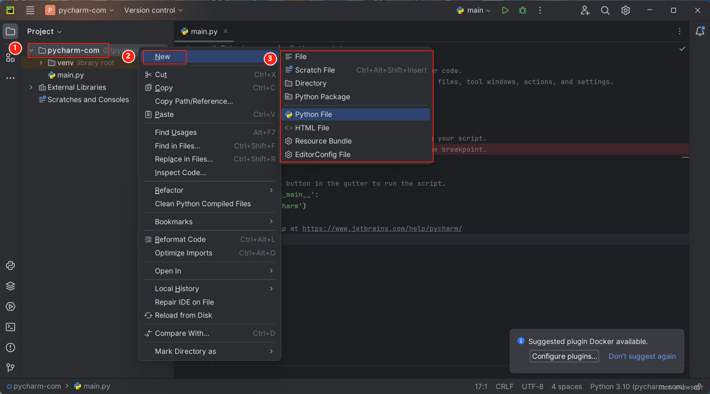Close the main.py editor tab
This screenshot has height=394, width=710.
pyautogui.click(x=225, y=31)
